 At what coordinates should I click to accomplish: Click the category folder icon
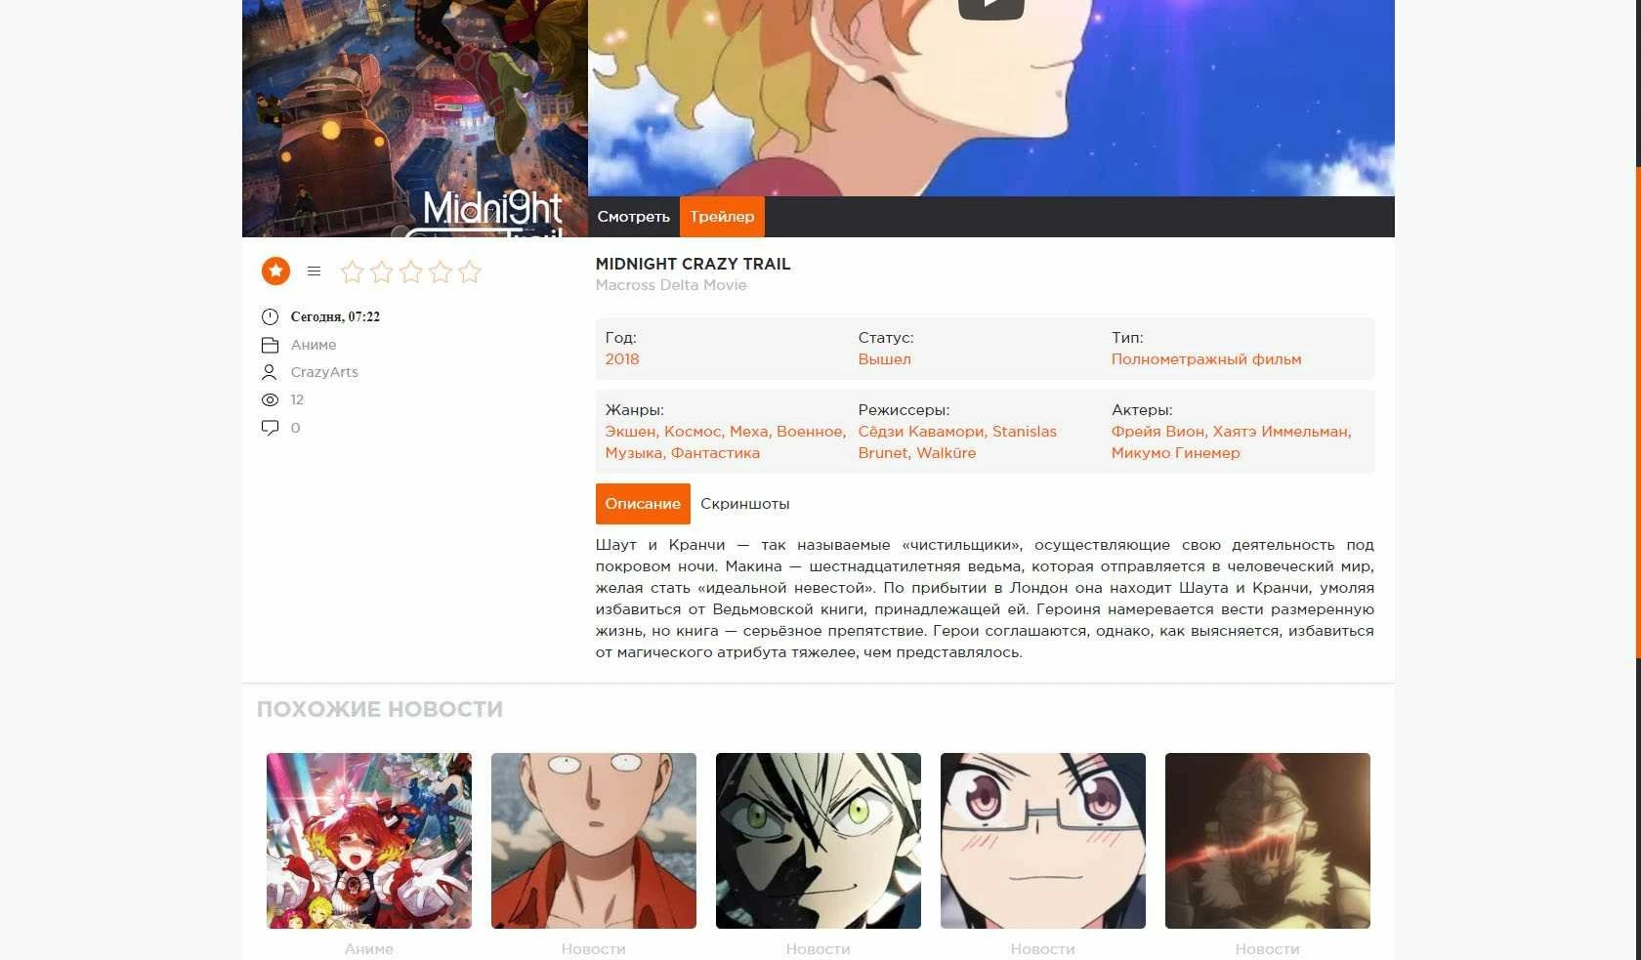click(270, 345)
